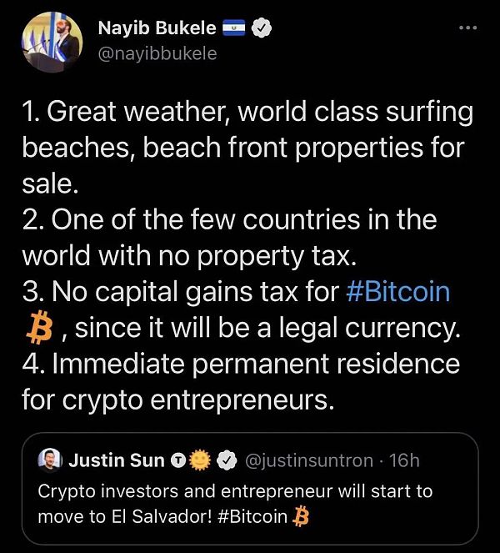
Task: Click the Bitcoin emoji in quoted tweet
Action: click(302, 517)
